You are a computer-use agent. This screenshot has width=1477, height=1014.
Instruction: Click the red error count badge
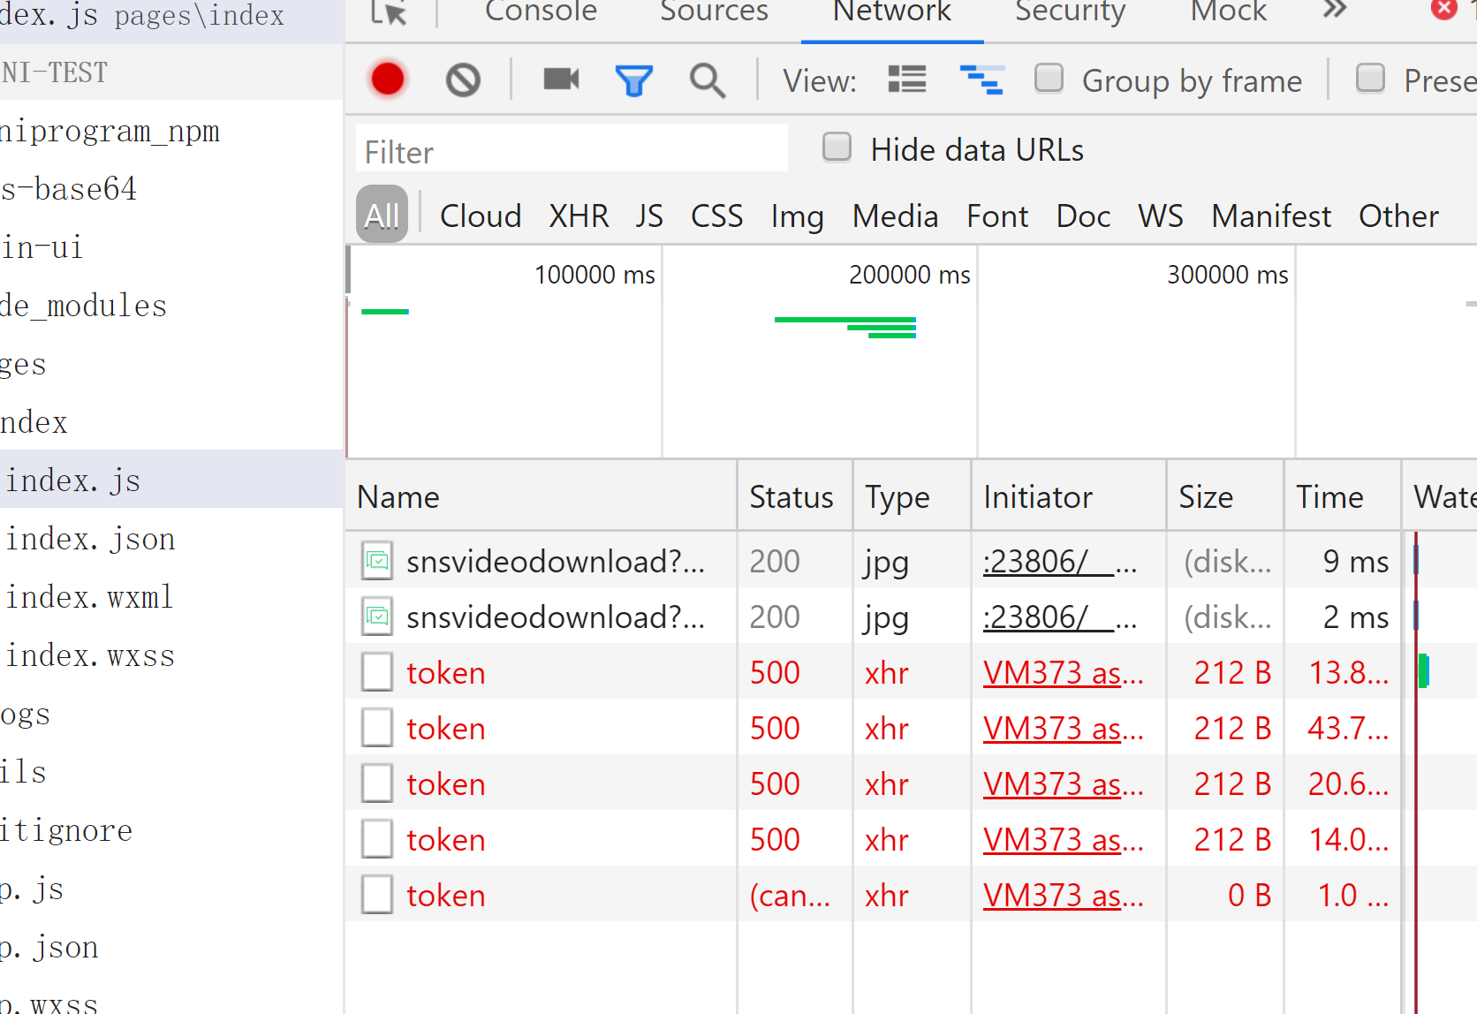(x=1443, y=9)
